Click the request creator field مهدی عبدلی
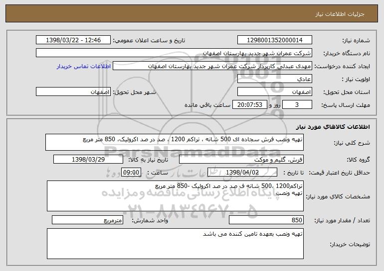Viewport: 384px width, 271px height. click(212, 66)
